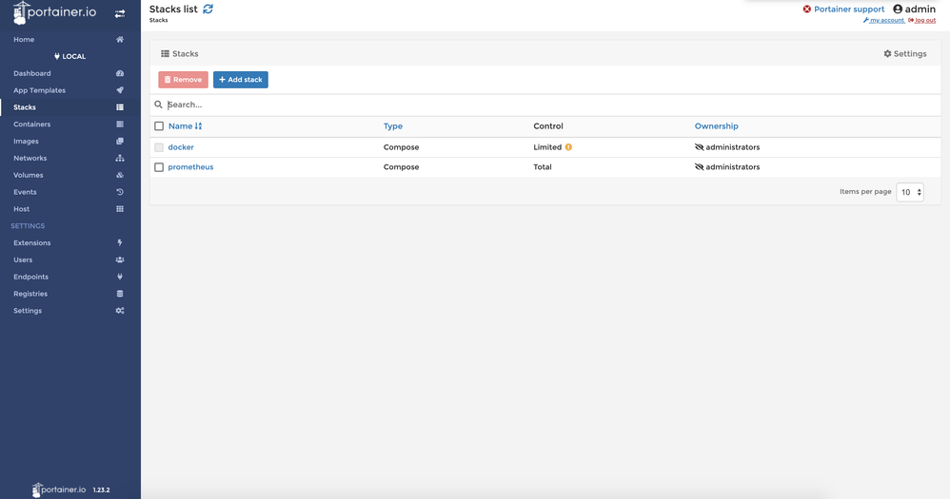
Task: Click the Host grid icon
Action: tap(120, 209)
